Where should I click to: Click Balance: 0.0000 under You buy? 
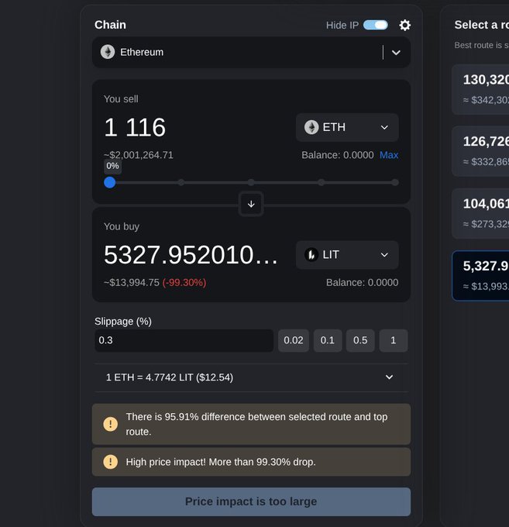pyautogui.click(x=362, y=282)
